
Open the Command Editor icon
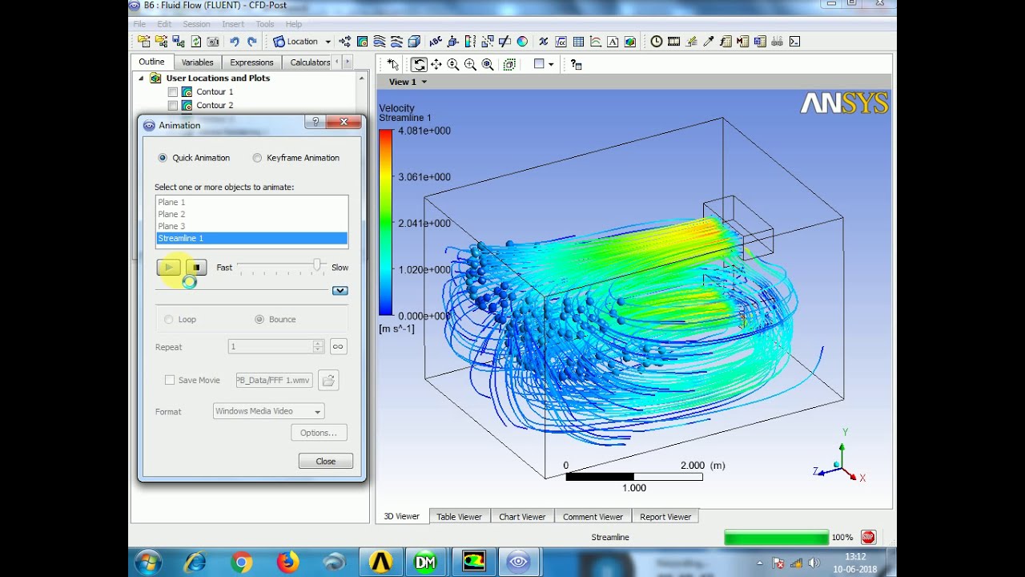click(x=794, y=42)
